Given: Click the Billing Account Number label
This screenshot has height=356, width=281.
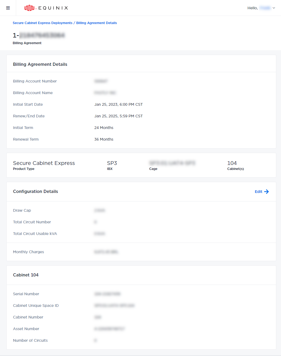Looking at the screenshot, I should (35, 81).
